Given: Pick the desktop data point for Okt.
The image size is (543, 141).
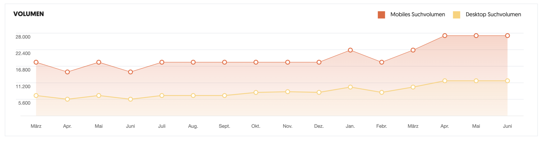Looking at the screenshot, I should click(256, 92).
